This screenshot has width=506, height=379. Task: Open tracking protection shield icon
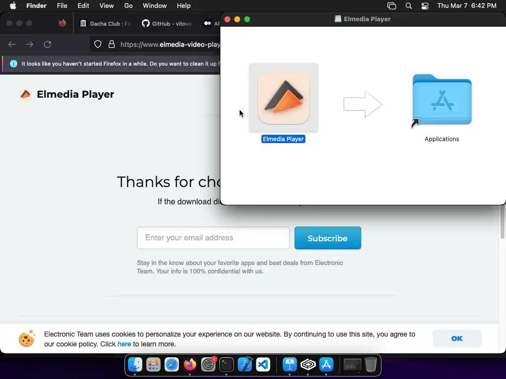tap(98, 44)
